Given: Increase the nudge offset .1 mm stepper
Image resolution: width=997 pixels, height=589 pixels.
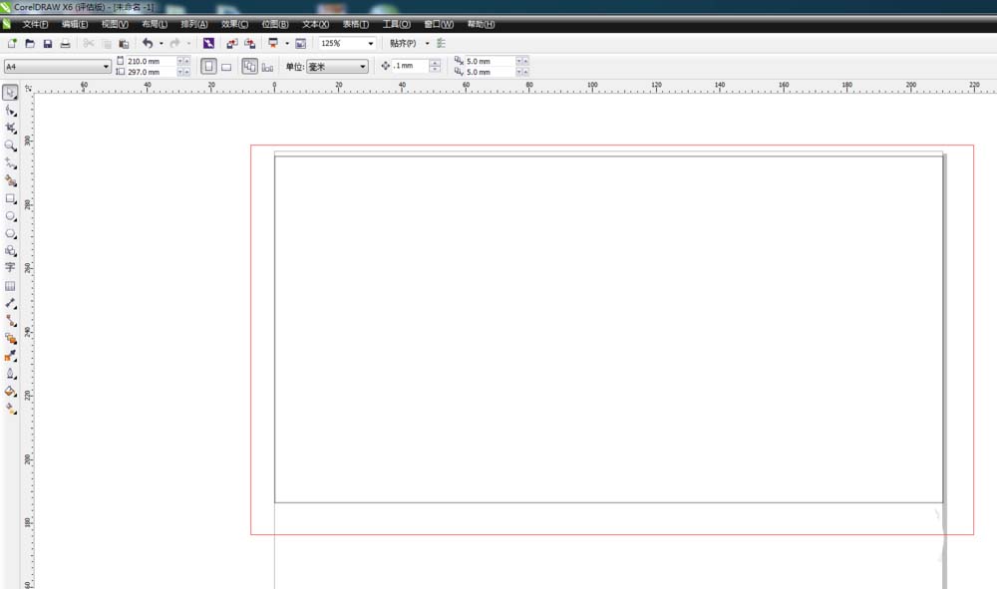Looking at the screenshot, I should point(435,63).
